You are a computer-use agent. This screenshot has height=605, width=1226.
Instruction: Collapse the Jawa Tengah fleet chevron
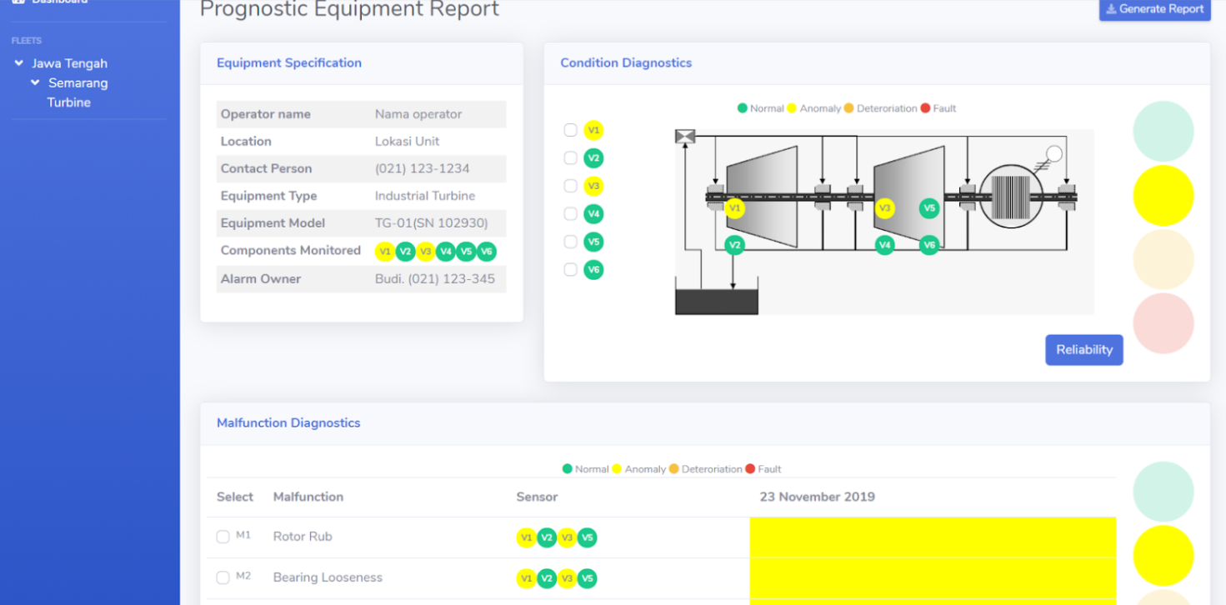[19, 63]
